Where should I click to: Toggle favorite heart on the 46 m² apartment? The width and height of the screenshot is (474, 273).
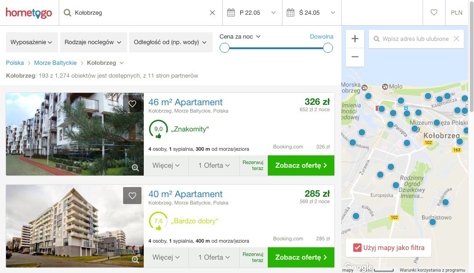point(132,104)
